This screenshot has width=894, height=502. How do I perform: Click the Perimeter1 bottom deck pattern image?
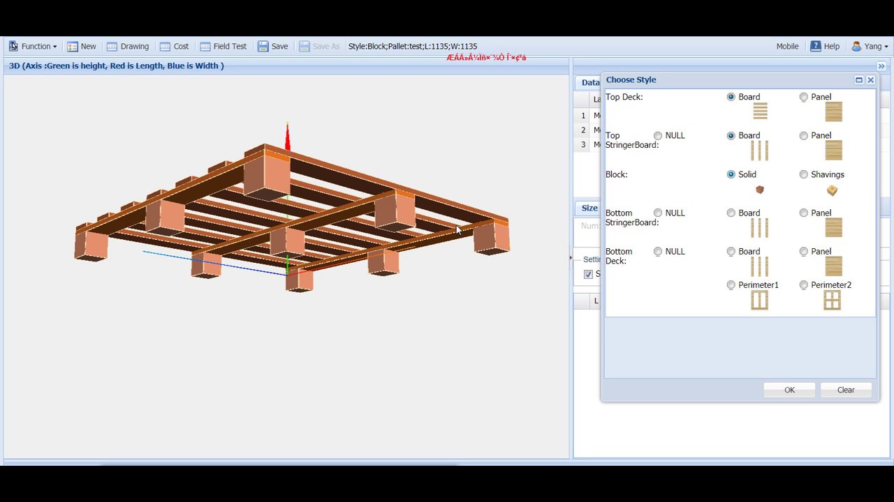click(x=759, y=301)
